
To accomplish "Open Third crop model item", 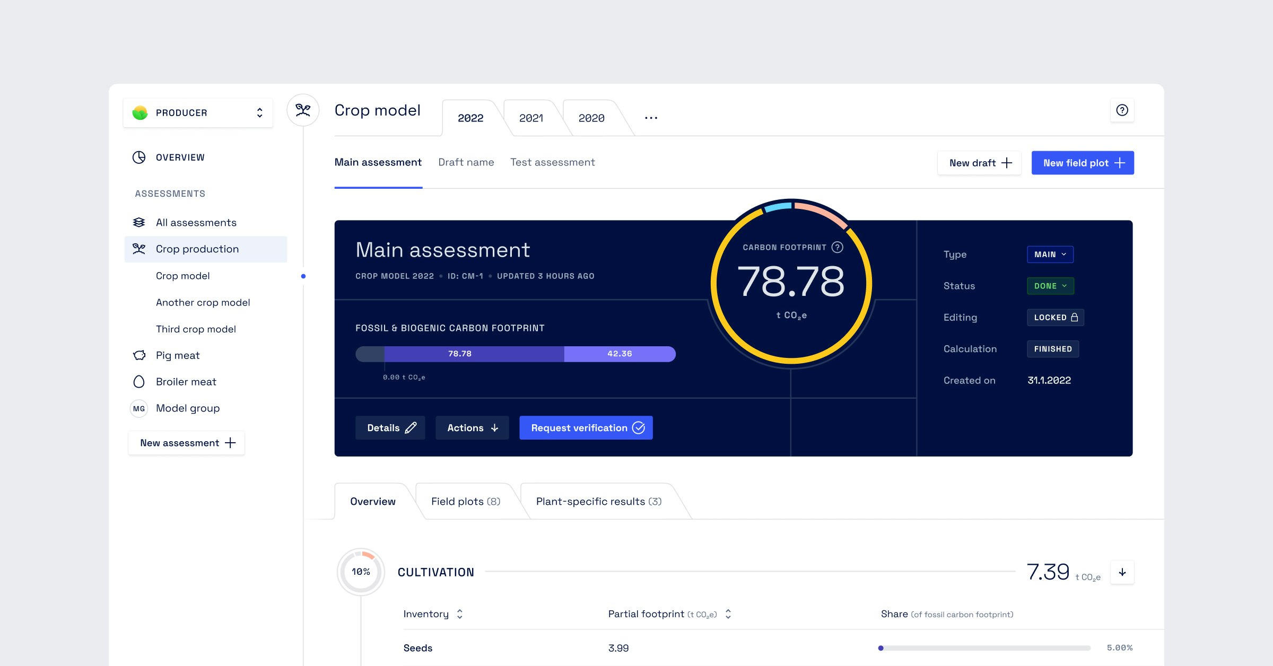I will pos(196,329).
